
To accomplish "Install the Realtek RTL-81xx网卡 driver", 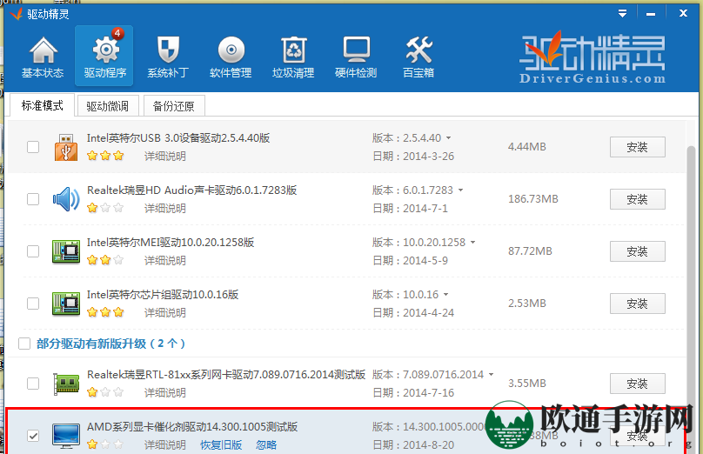I will pyautogui.click(x=637, y=384).
